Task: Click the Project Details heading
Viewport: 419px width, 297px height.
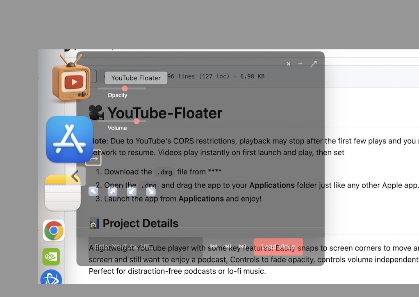Action: pyautogui.click(x=141, y=223)
